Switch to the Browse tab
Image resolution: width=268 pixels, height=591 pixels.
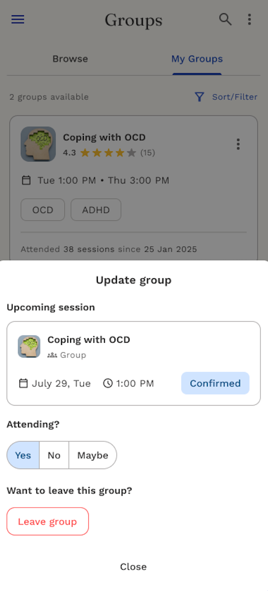[70, 59]
